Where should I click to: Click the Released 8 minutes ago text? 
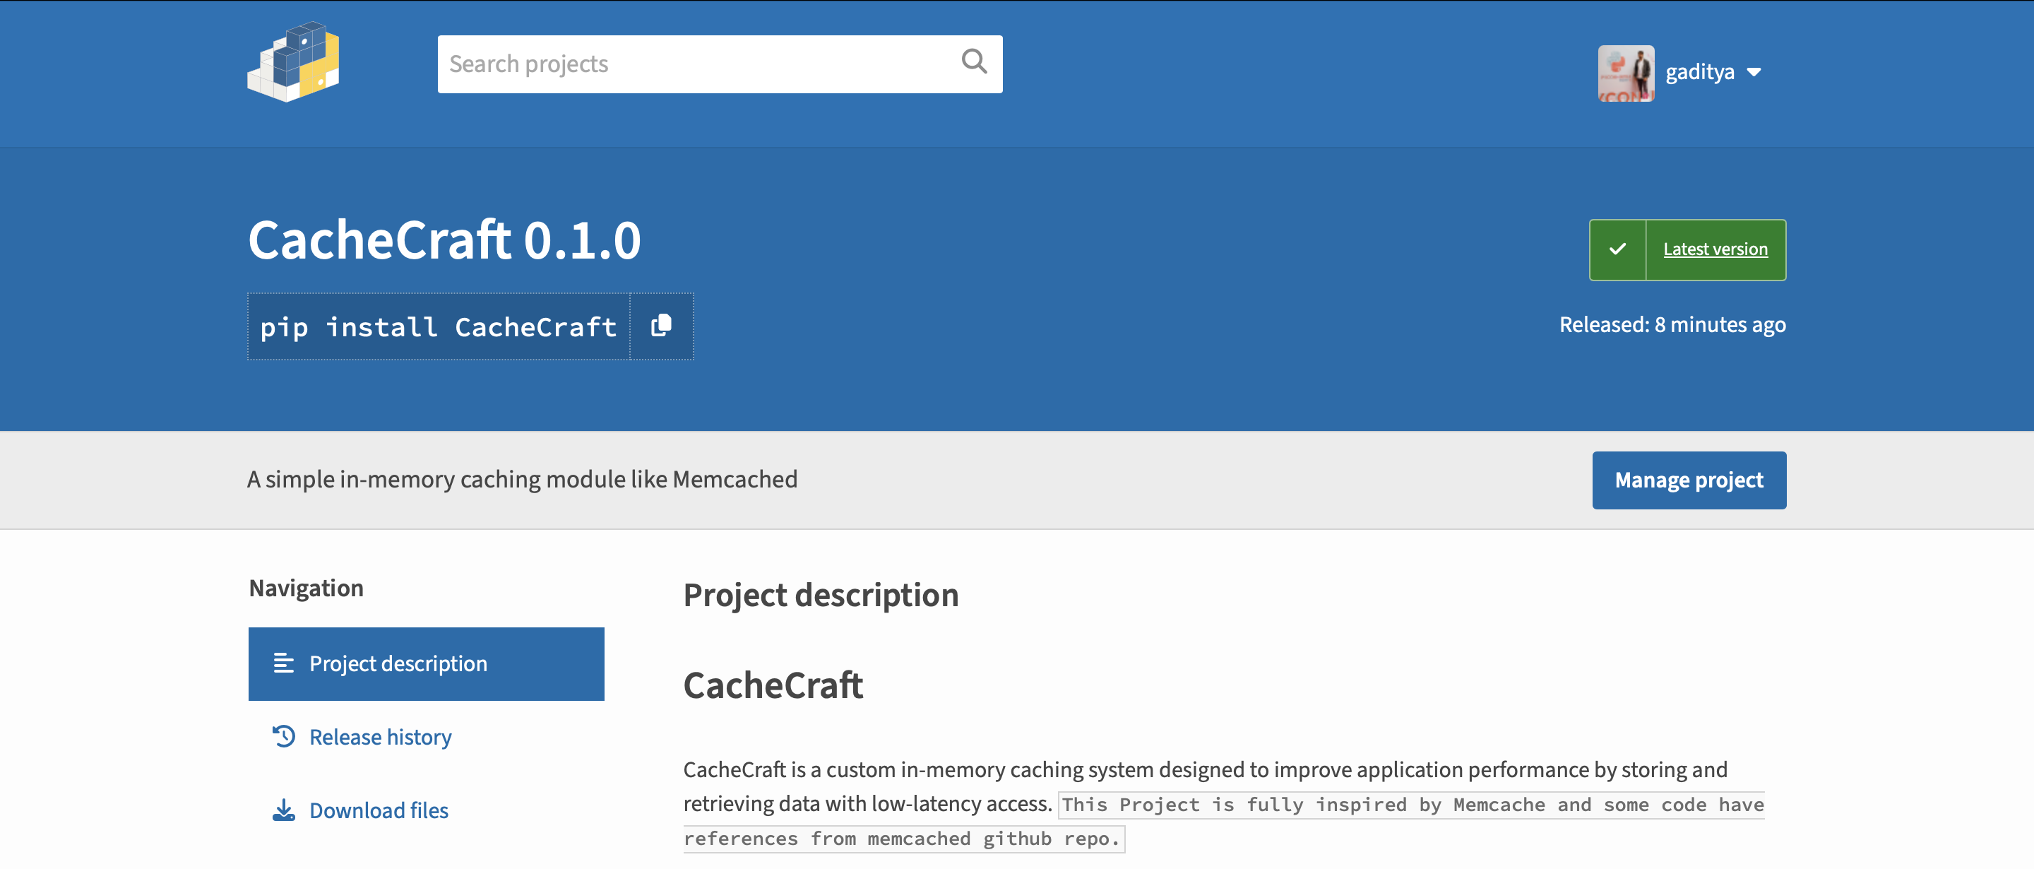click(x=1672, y=325)
